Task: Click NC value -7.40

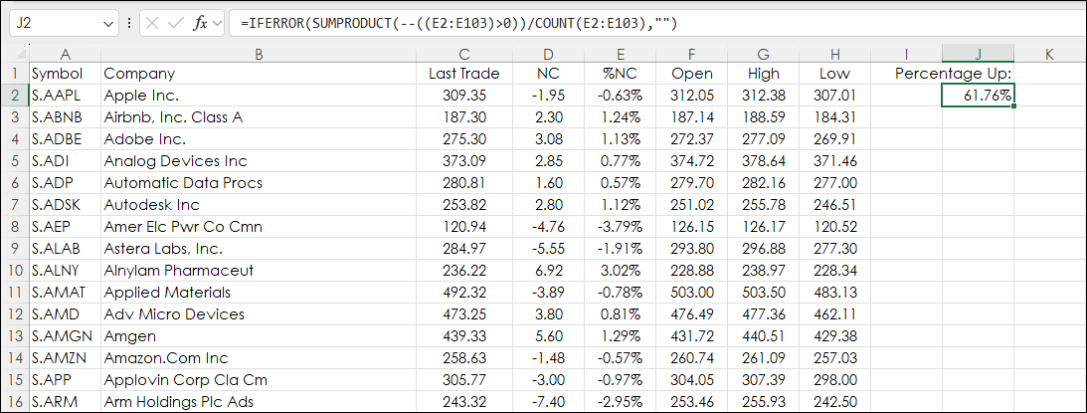Action: point(548,402)
